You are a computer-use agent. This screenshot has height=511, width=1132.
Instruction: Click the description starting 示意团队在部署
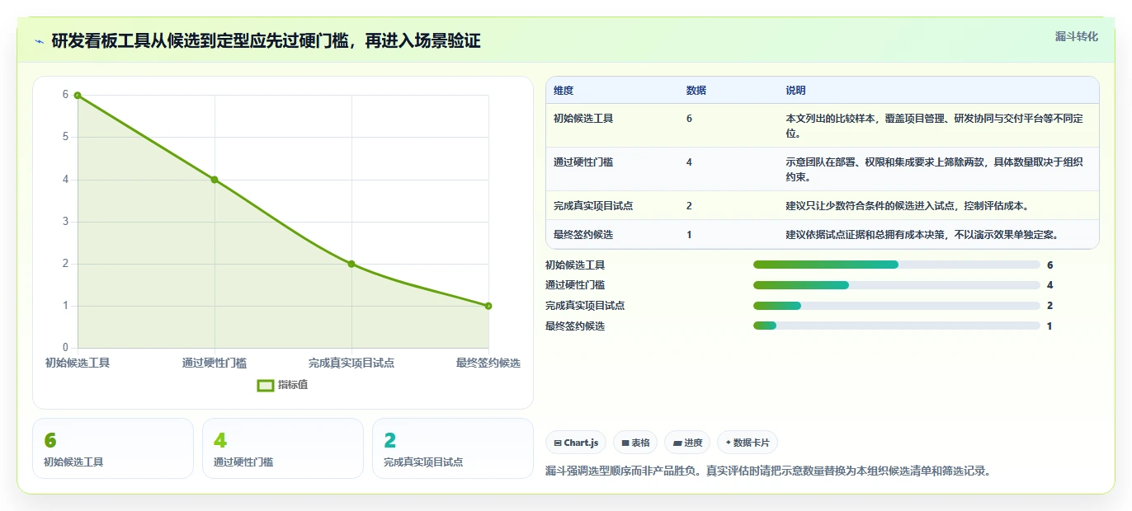point(934,169)
